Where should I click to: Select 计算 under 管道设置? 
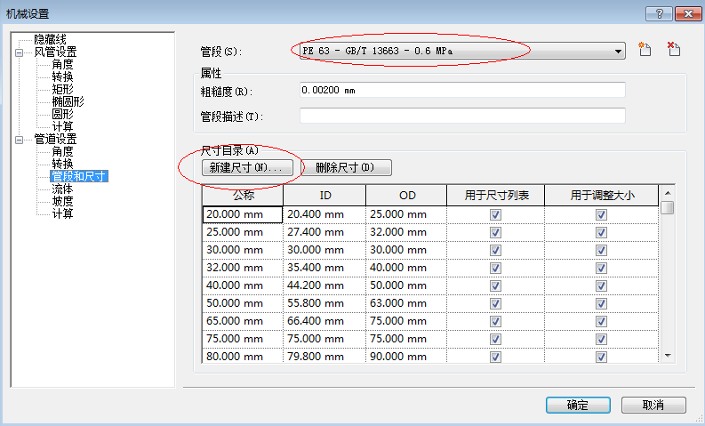point(62,213)
